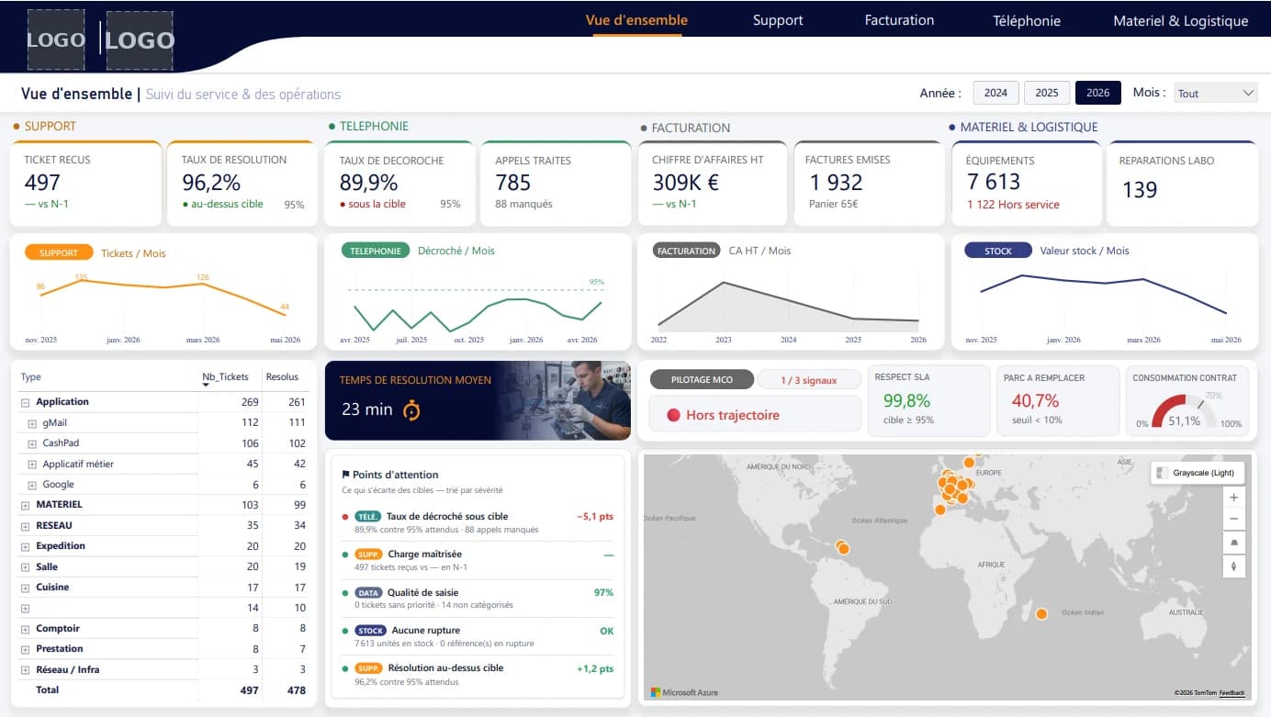Open the map Feedback link

pos(1232,693)
